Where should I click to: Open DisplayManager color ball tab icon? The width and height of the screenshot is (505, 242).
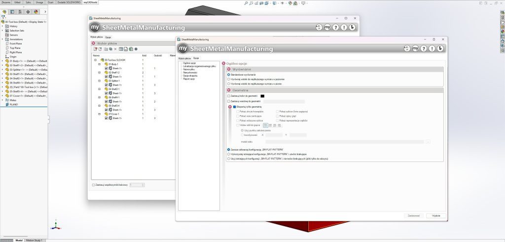tap(36, 12)
